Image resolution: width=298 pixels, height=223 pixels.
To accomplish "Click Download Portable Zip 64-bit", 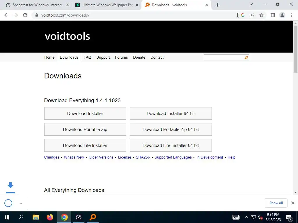I will click(171, 129).
